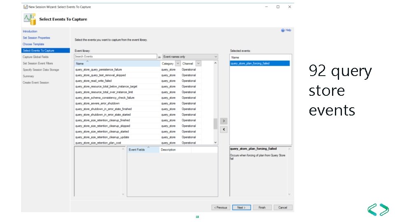
Task: Open the Set Session Event Filters step
Action: 38,63
